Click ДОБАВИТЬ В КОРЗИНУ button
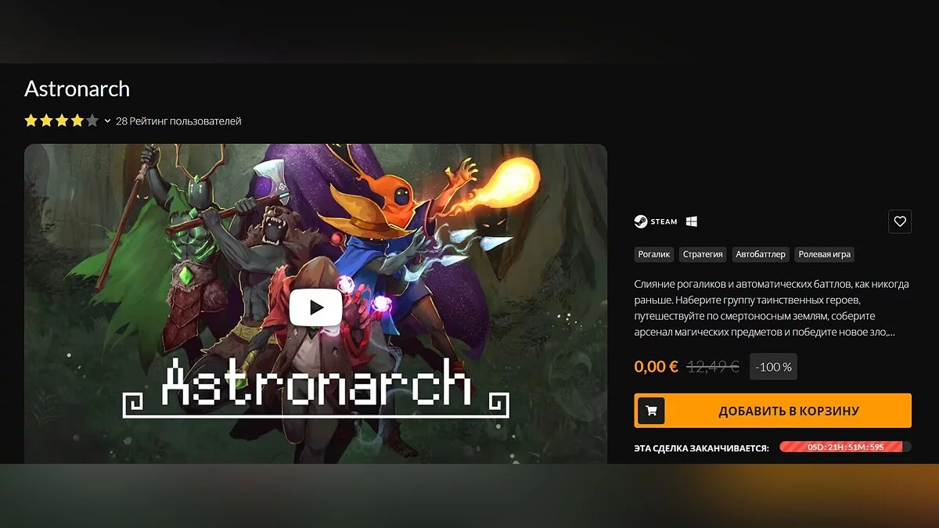Viewport: 939px width, 528px height. [x=773, y=411]
